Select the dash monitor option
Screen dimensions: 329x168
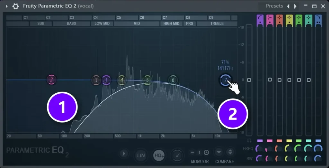click(192, 152)
